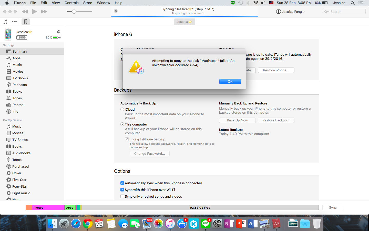Select the This computer backup radio button
The image size is (369, 231).
pyautogui.click(x=122, y=124)
